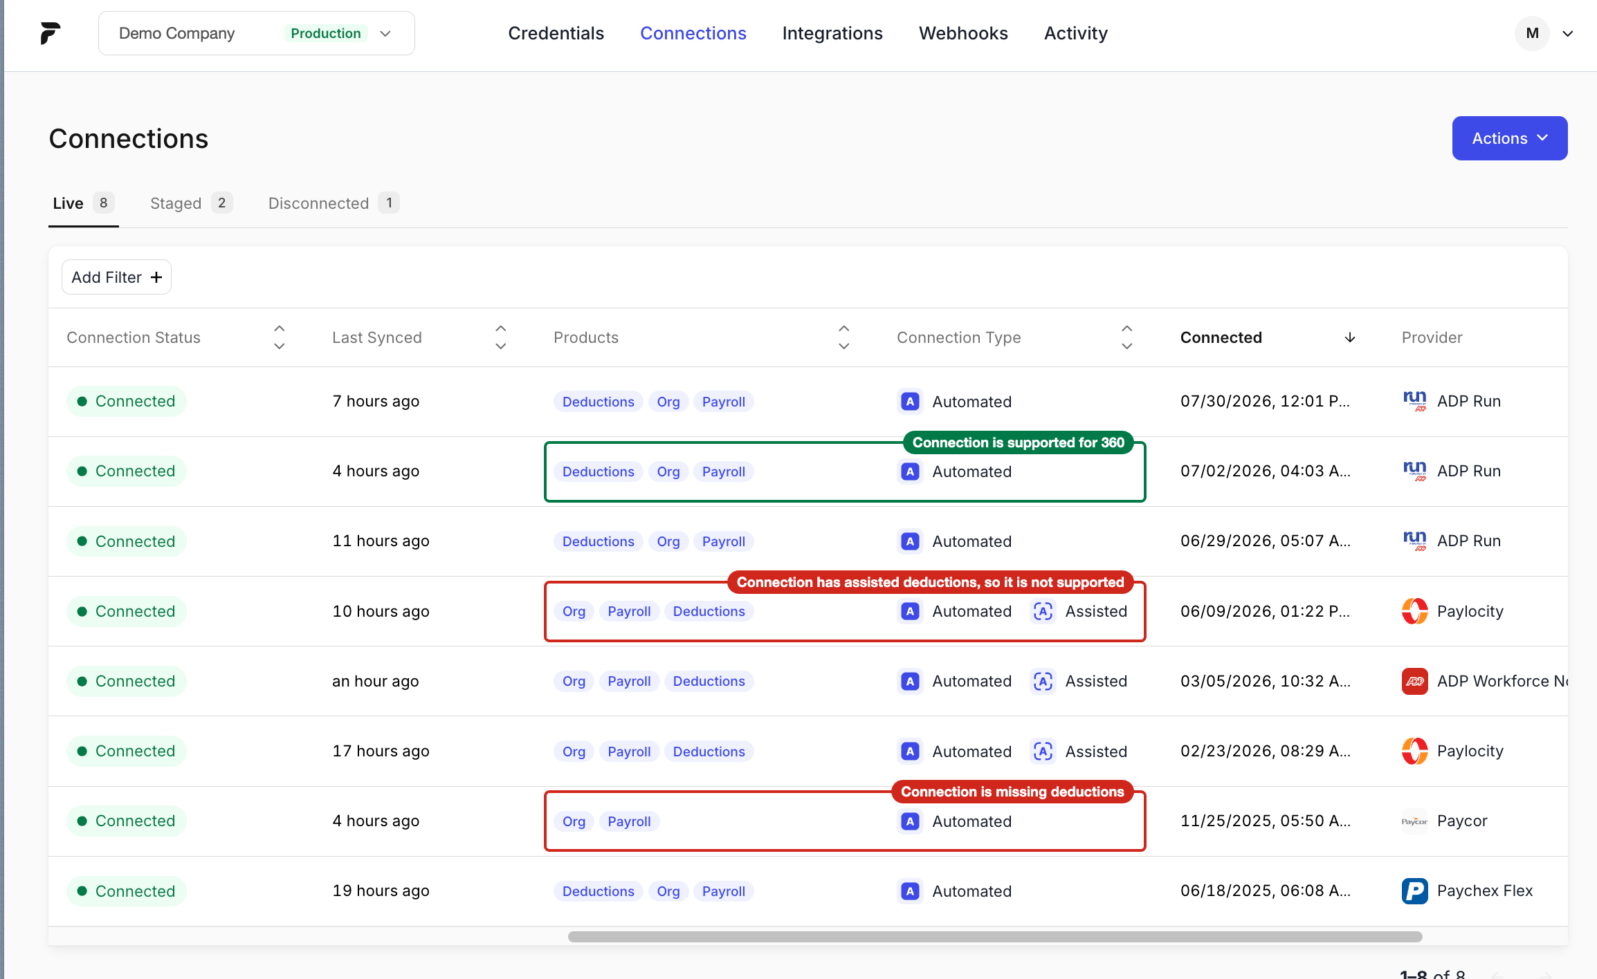Click ADP Run logo in 06/29/2026 row
This screenshot has width=1597, height=979.
coord(1415,541)
